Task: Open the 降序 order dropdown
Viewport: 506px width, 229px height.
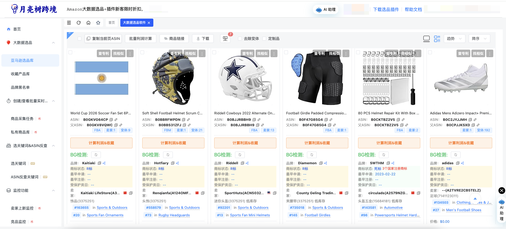Action: tap(479, 39)
